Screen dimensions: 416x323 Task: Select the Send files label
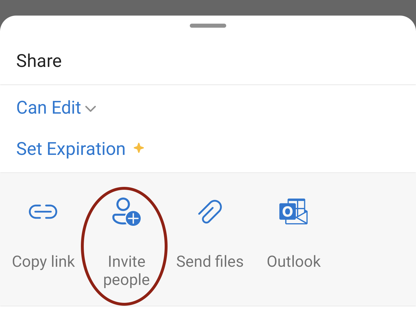point(210,261)
